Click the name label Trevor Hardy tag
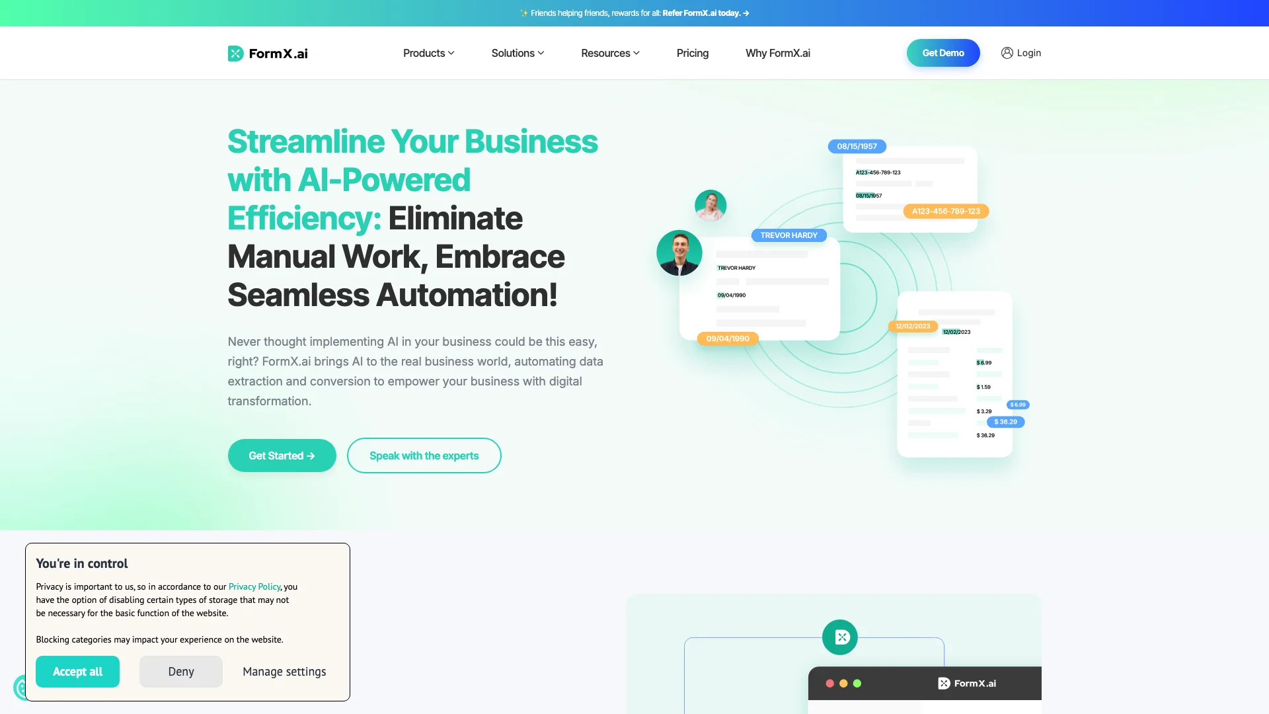The image size is (1269, 714). [787, 235]
